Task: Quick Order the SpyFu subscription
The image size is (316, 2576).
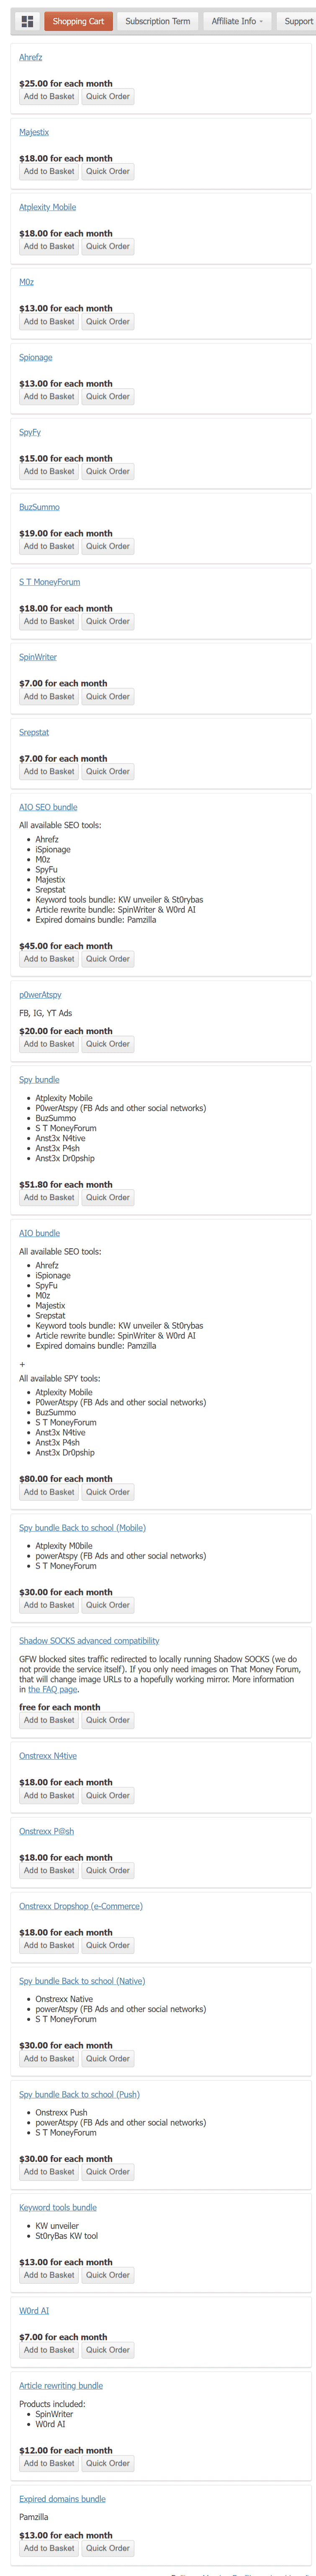Action: coord(108,471)
